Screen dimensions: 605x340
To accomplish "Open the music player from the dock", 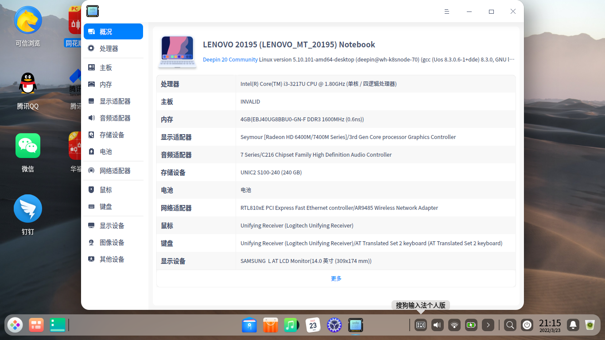I will pyautogui.click(x=291, y=325).
